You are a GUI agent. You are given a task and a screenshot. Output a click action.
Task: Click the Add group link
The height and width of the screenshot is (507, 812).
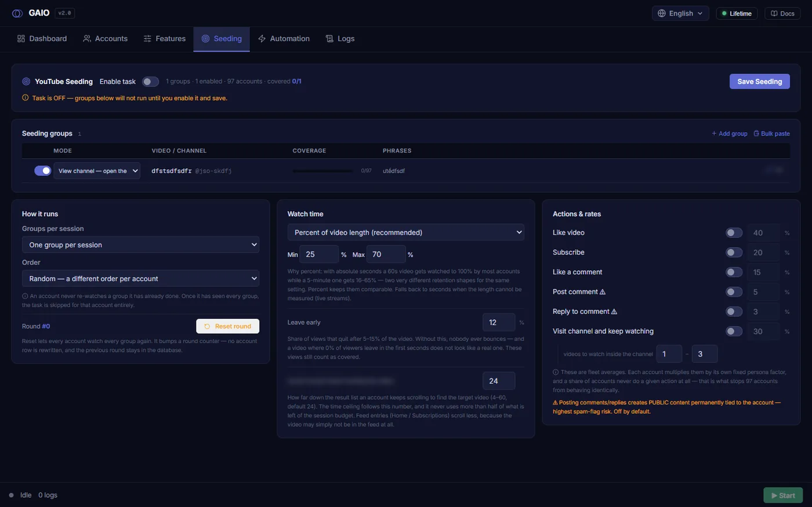(730, 134)
